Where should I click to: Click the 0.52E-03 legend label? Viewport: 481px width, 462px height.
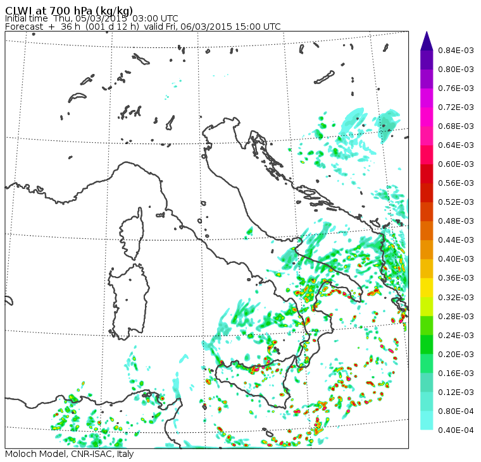tap(456, 202)
